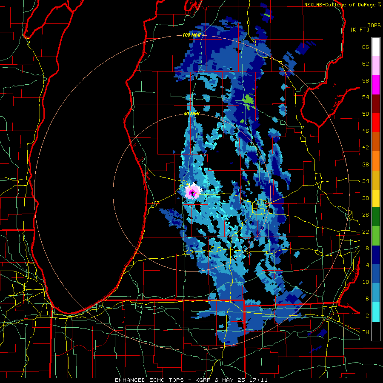The height and width of the screenshot is (383, 383).
Task: Click the pink high echo-top cell at radar center
Action: pyautogui.click(x=192, y=191)
